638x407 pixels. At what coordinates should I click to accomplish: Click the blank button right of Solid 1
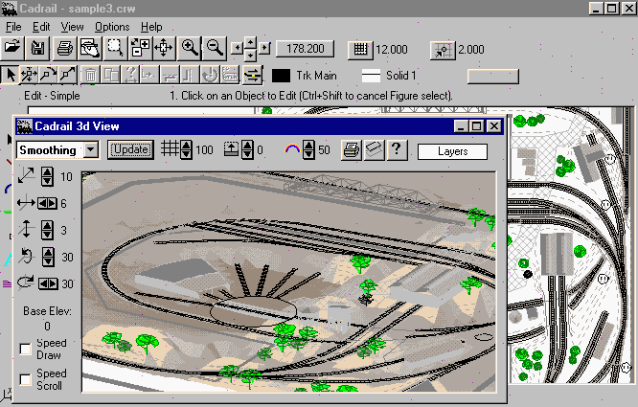pyautogui.click(x=492, y=76)
